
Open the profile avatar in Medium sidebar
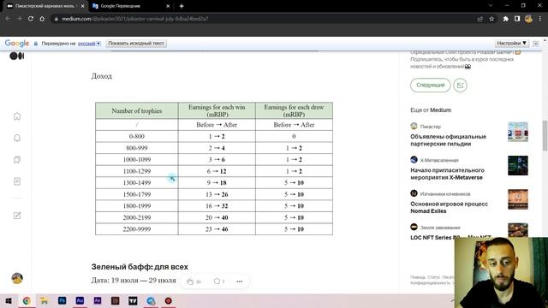point(17,278)
